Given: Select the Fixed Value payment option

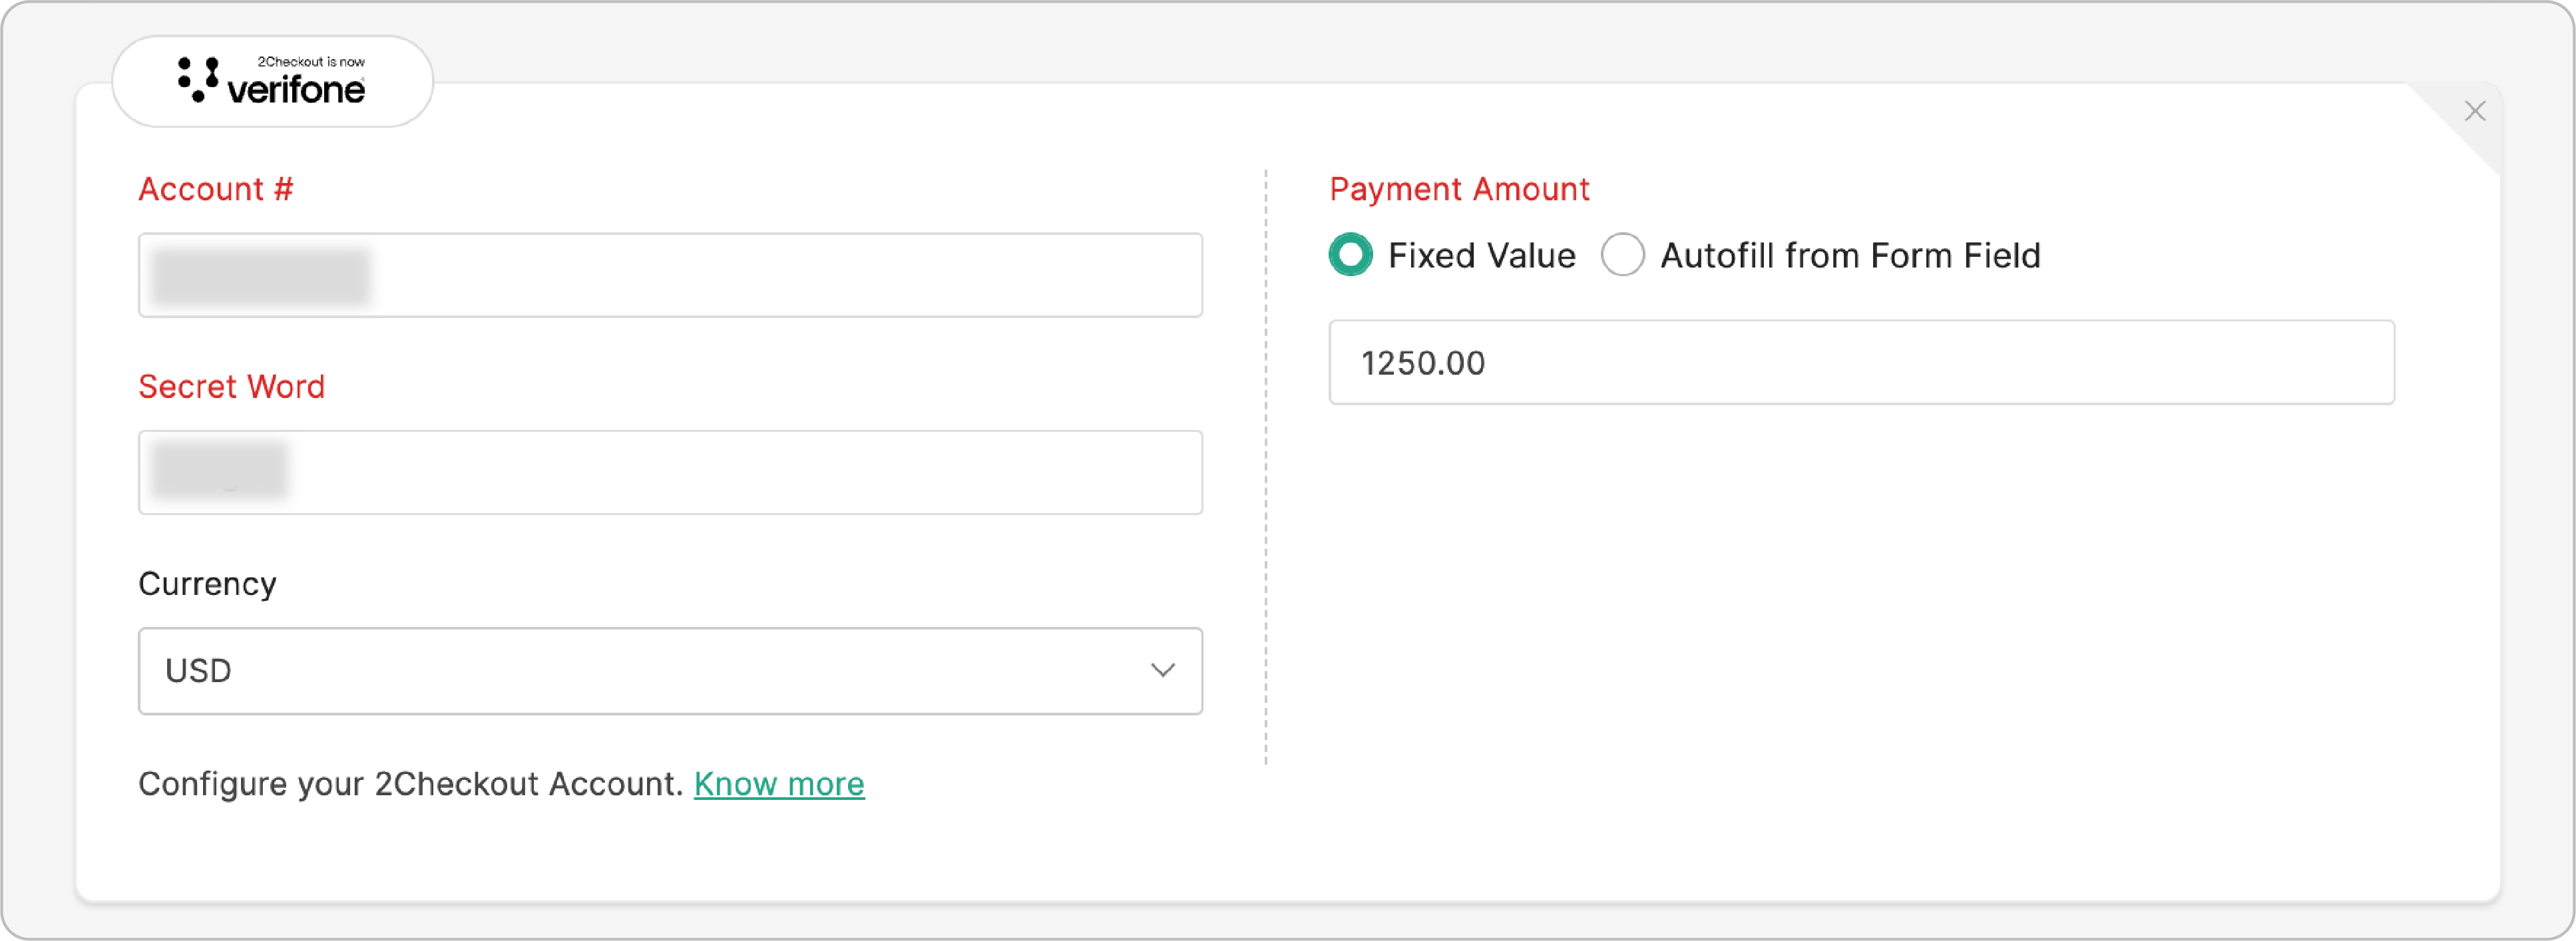Looking at the screenshot, I should pyautogui.click(x=1350, y=255).
